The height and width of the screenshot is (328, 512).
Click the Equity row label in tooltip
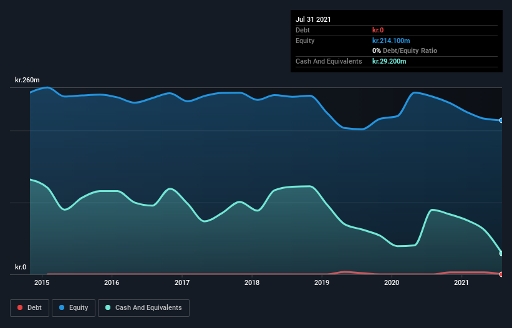[305, 41]
